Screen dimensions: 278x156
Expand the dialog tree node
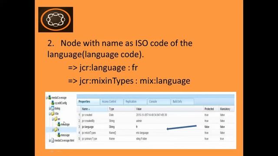pos(50,108)
